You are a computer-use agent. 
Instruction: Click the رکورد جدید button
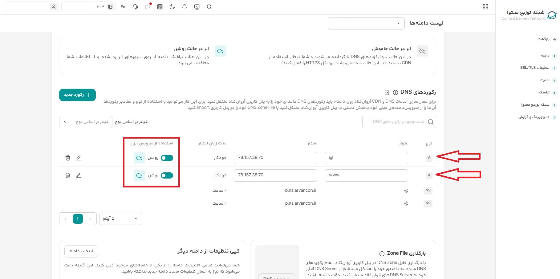point(77,95)
